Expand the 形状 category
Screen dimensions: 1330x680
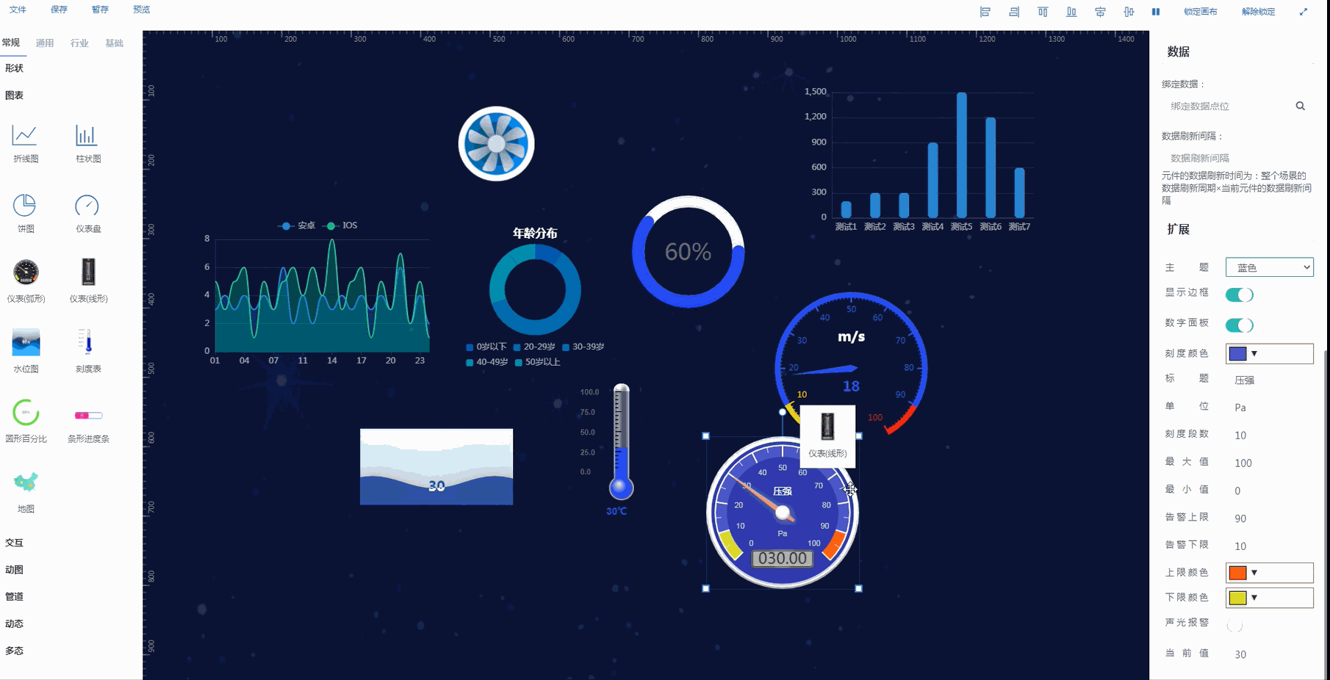point(14,68)
